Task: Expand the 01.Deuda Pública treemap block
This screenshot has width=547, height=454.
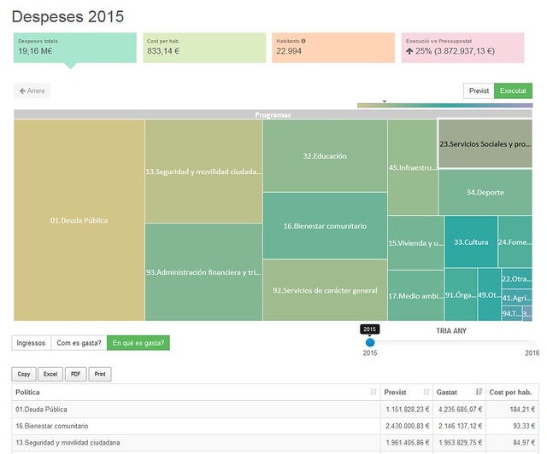Action: click(x=79, y=221)
